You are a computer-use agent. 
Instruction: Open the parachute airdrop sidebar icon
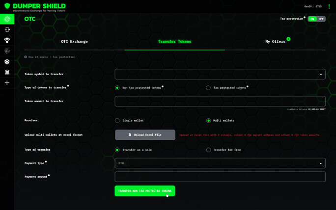7,40
